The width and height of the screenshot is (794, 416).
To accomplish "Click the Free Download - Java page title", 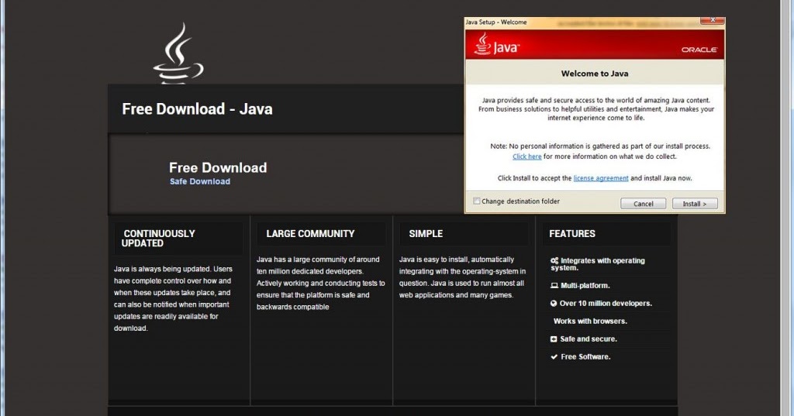I will point(197,108).
